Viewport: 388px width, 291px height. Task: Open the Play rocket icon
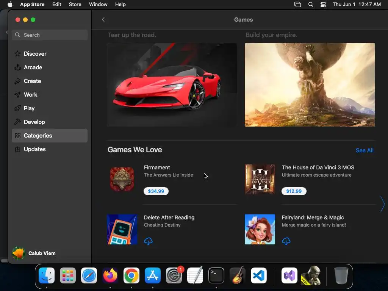click(x=17, y=108)
